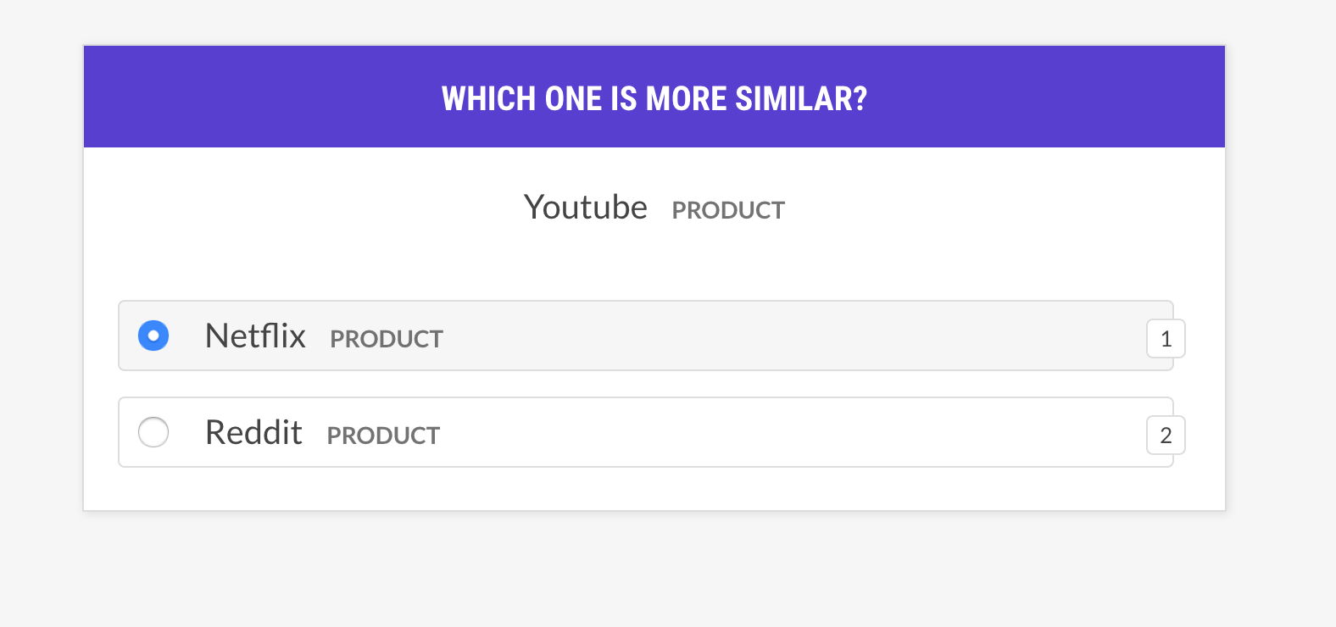Click the shortcut indicator on the Reddit row
Viewport: 1336px width, 627px height.
pos(1166,435)
